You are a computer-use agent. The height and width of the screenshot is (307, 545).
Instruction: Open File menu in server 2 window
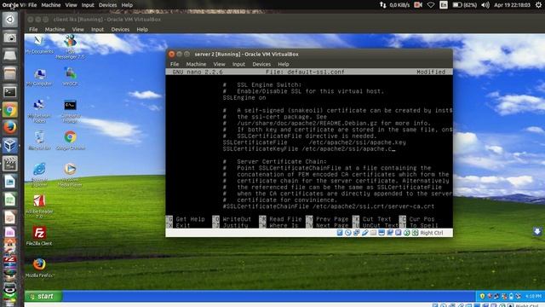175,64
